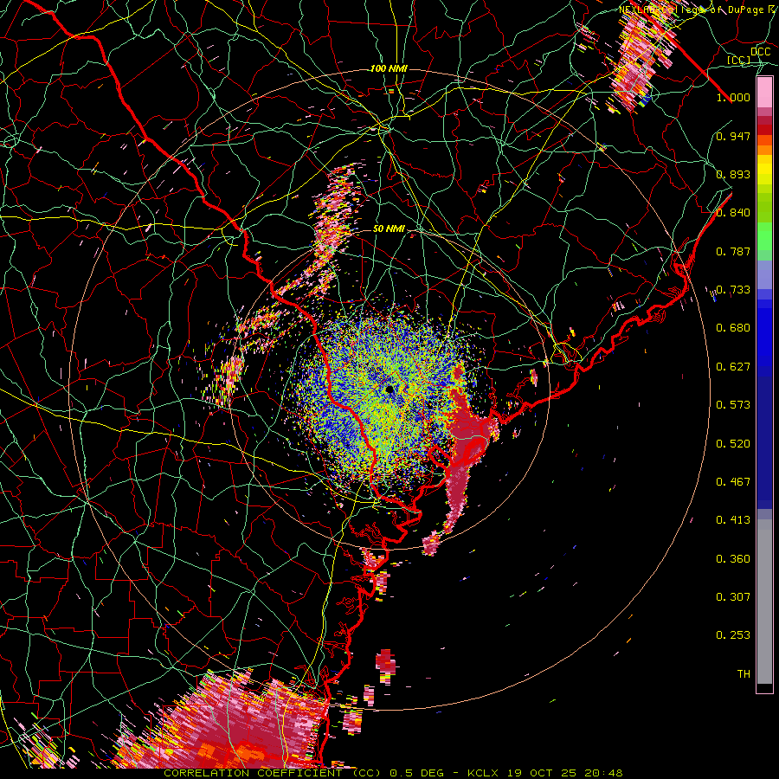Pick the light pink segment atop the color bar

764,93
